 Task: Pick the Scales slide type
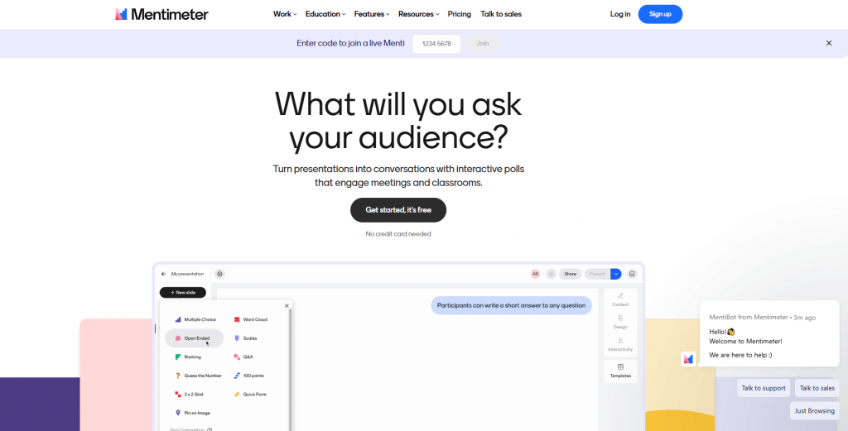(x=245, y=338)
